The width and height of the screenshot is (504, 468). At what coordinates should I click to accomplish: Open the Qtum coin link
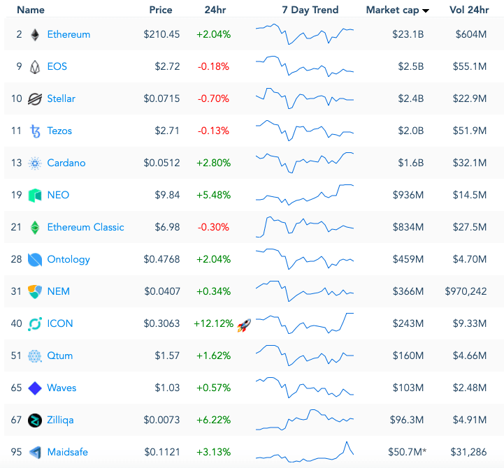point(60,356)
